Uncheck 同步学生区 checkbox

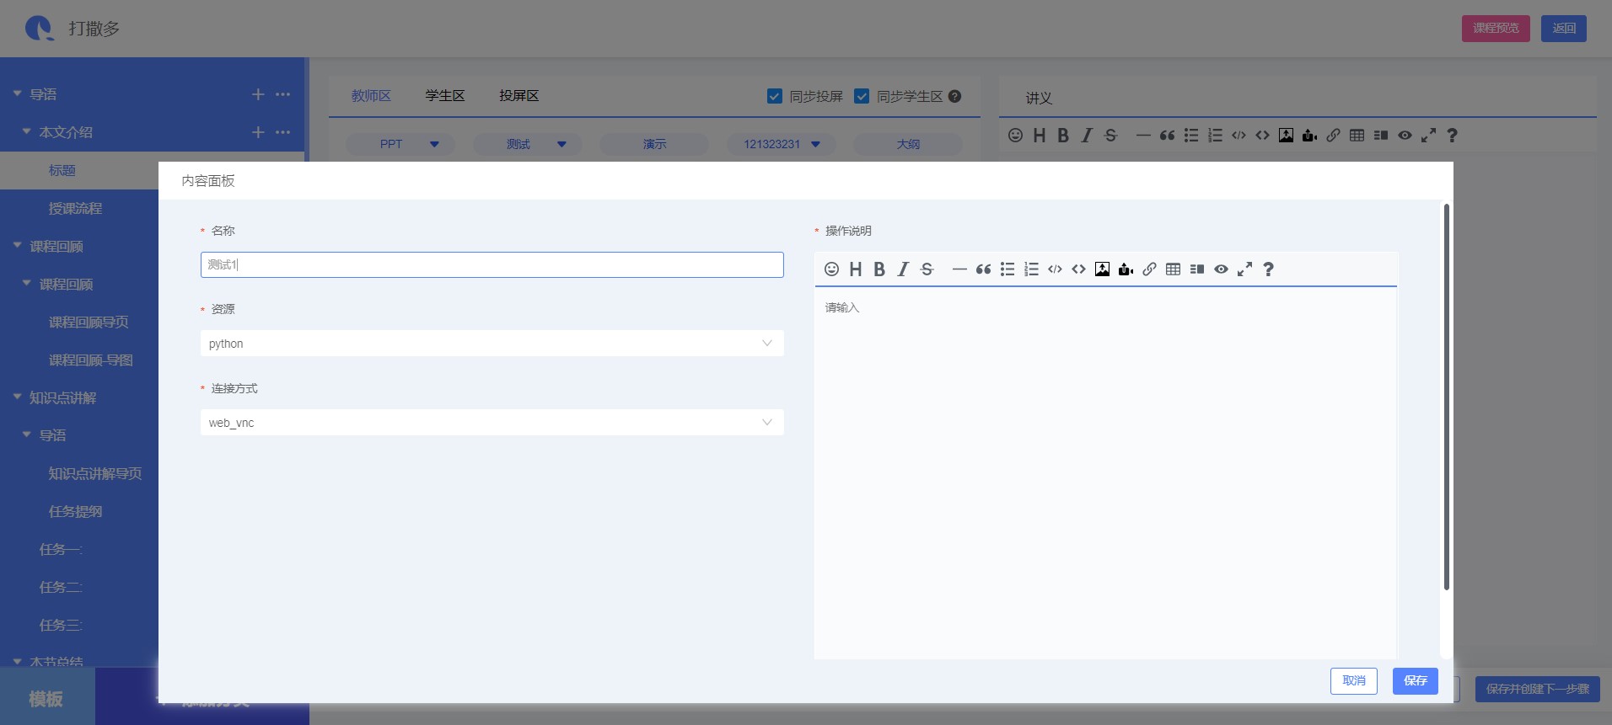(x=862, y=96)
